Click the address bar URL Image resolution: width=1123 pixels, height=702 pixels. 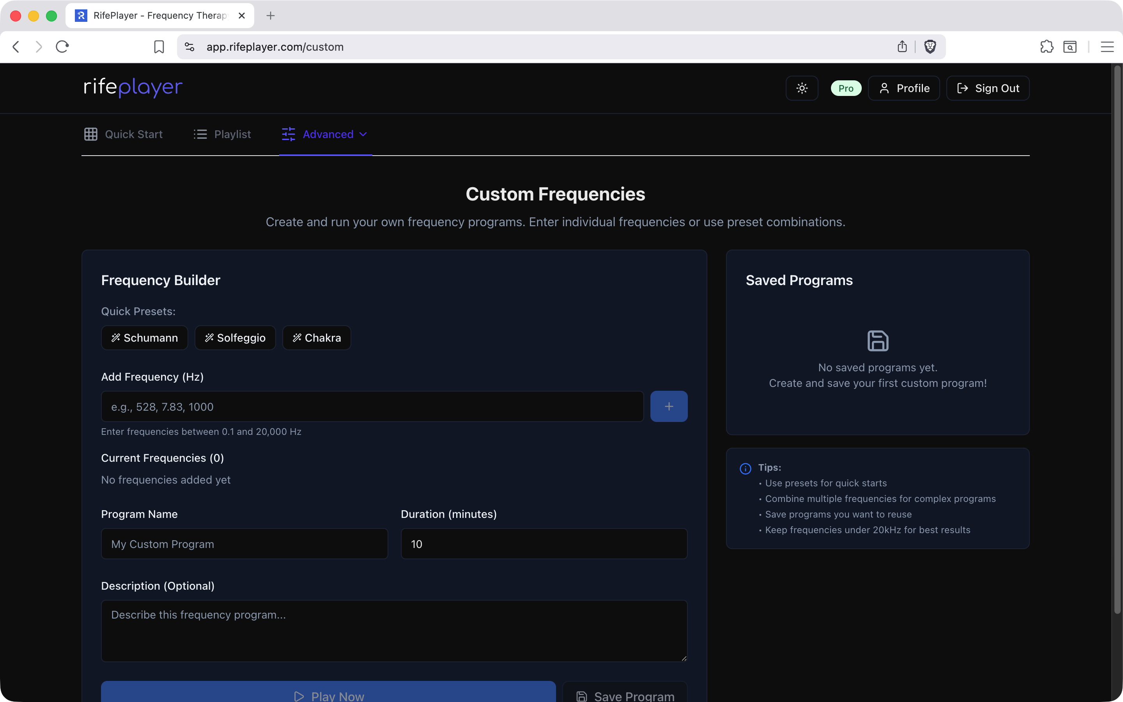coord(275,47)
